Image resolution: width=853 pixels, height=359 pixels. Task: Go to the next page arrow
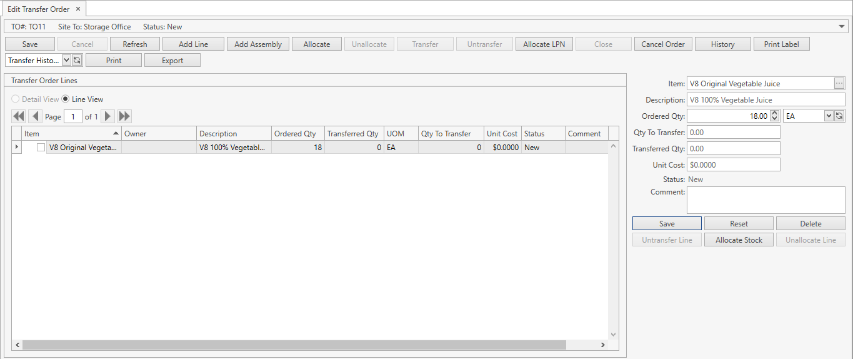(x=107, y=116)
